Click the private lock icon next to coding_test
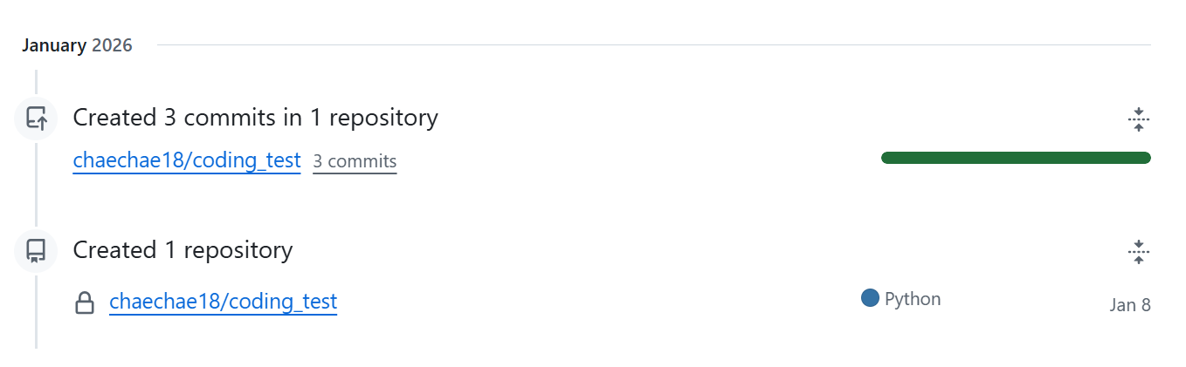The image size is (1186, 367). (85, 303)
